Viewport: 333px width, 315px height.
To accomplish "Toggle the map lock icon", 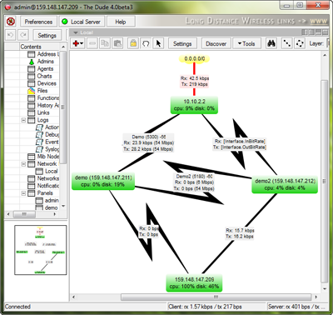I will (x=133, y=43).
